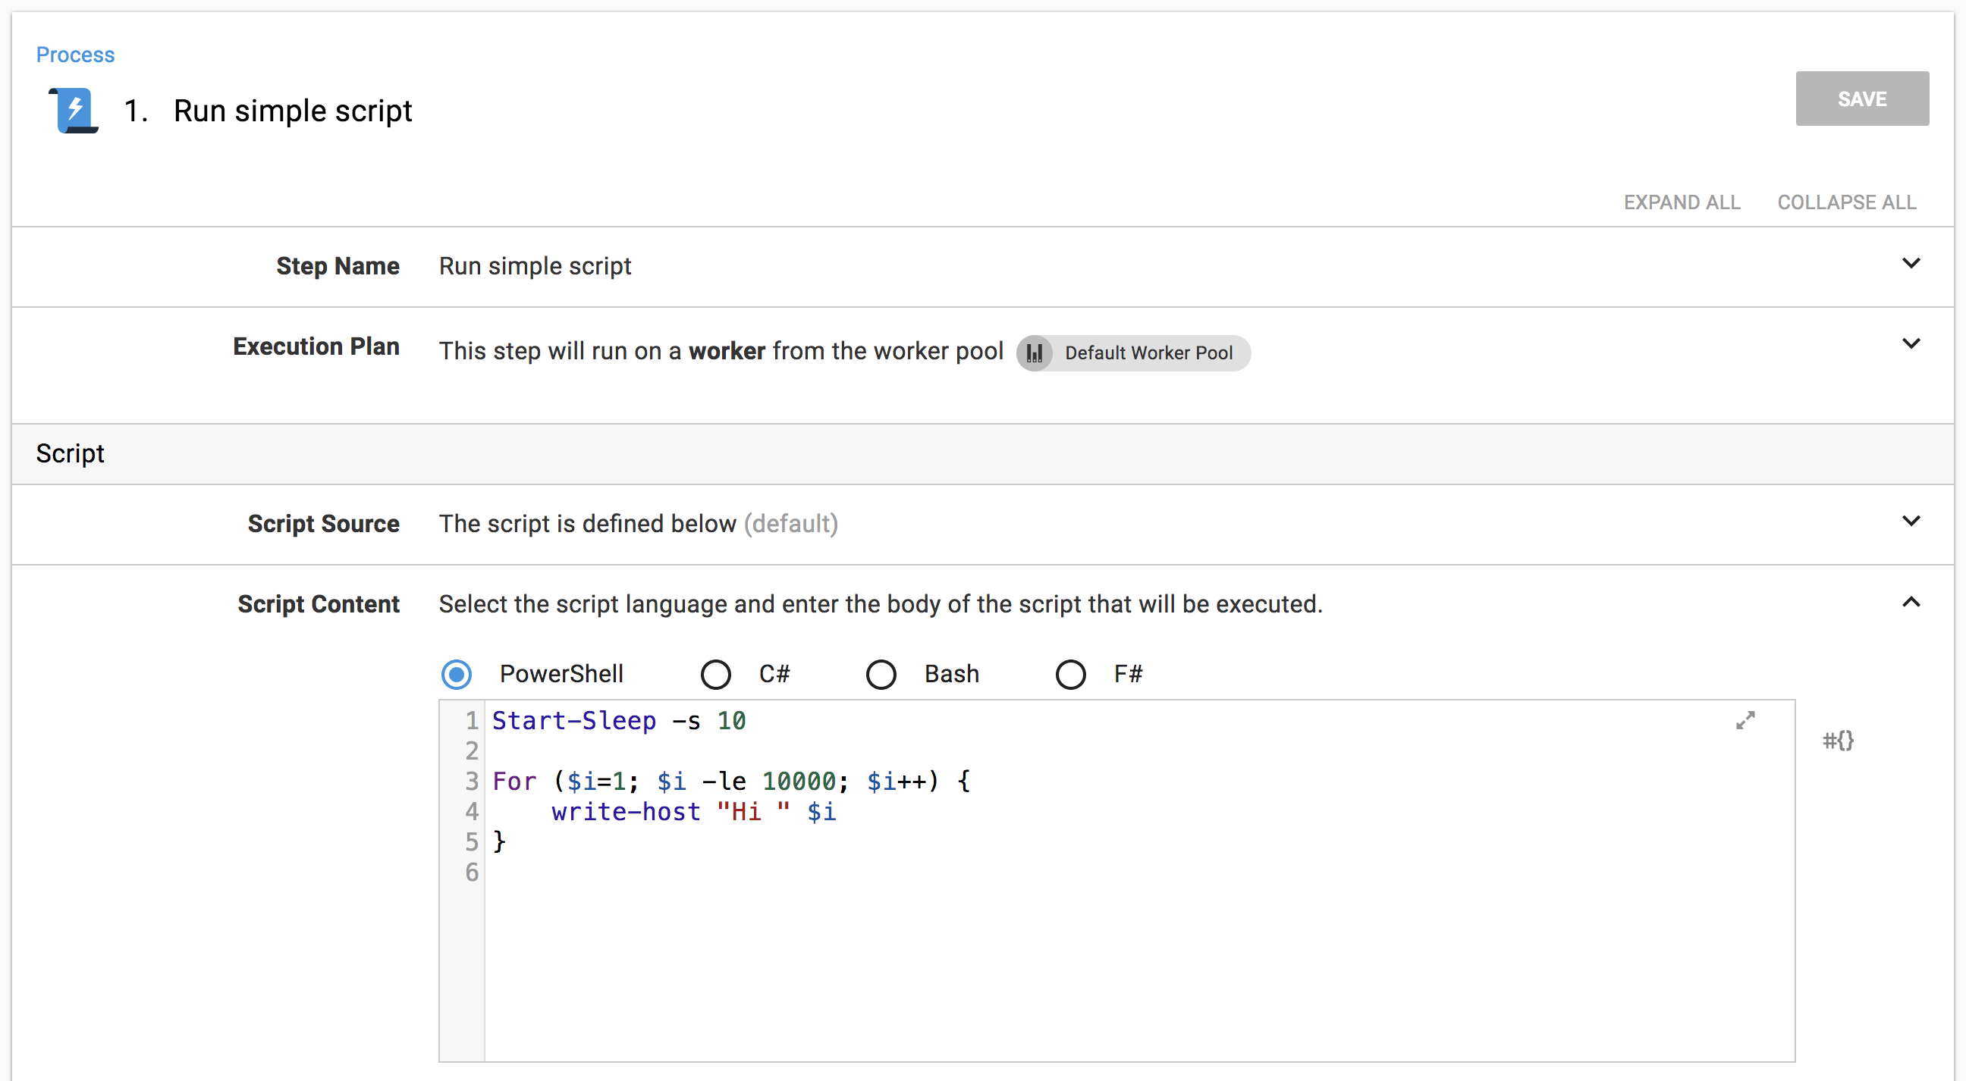Viewport: 1966px width, 1081px height.
Task: Open the Process breadcrumb link
Action: (x=75, y=54)
